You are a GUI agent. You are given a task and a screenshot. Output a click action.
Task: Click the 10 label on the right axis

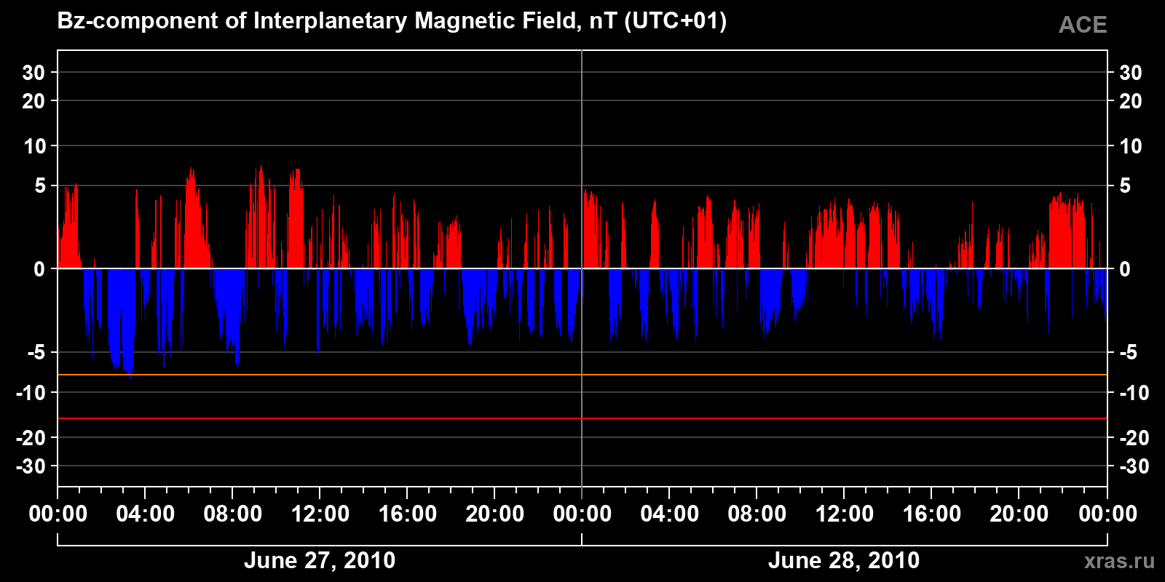coord(1131,146)
